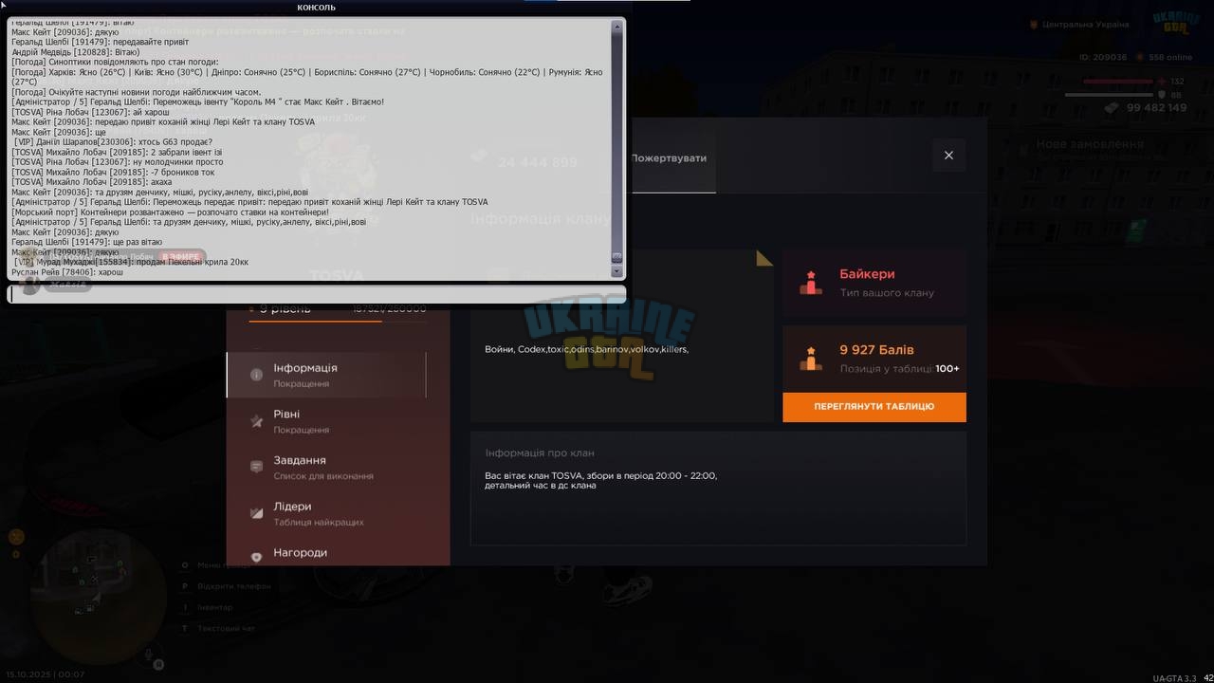Click the console line 2 забрали івент ізі
Image resolution: width=1214 pixels, height=683 pixels.
[117, 152]
